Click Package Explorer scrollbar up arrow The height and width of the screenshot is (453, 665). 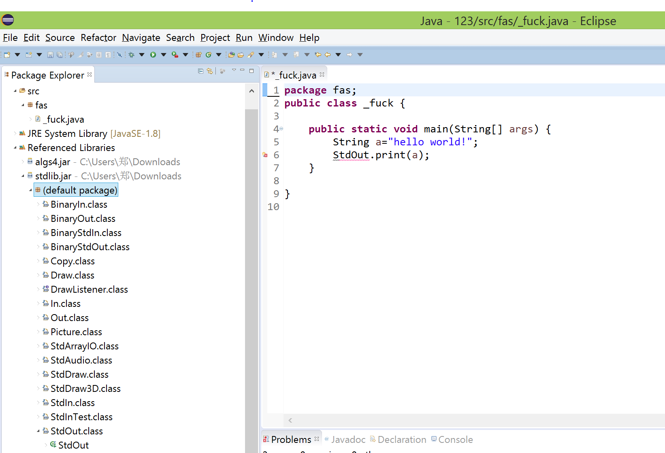[x=252, y=91]
